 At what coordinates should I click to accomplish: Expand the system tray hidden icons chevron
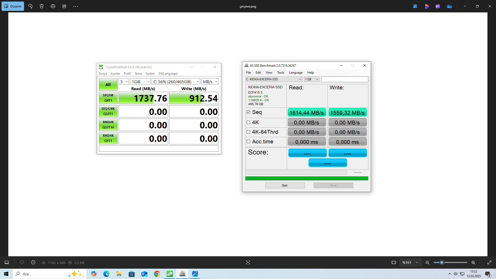(450, 274)
